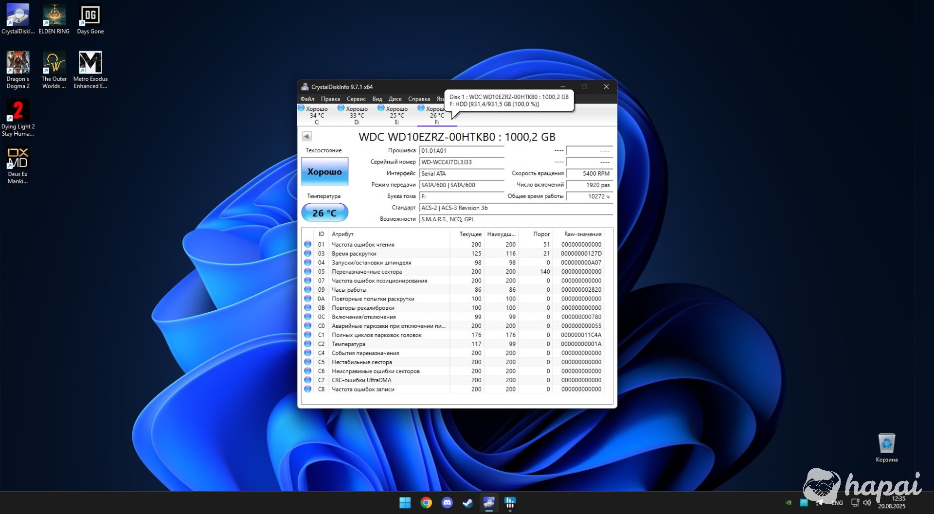The image size is (934, 514).
Task: Open the Файл menu
Action: (307, 99)
